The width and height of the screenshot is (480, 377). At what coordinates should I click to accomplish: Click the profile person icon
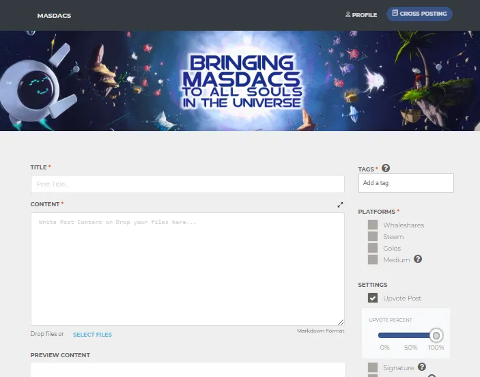click(x=348, y=14)
